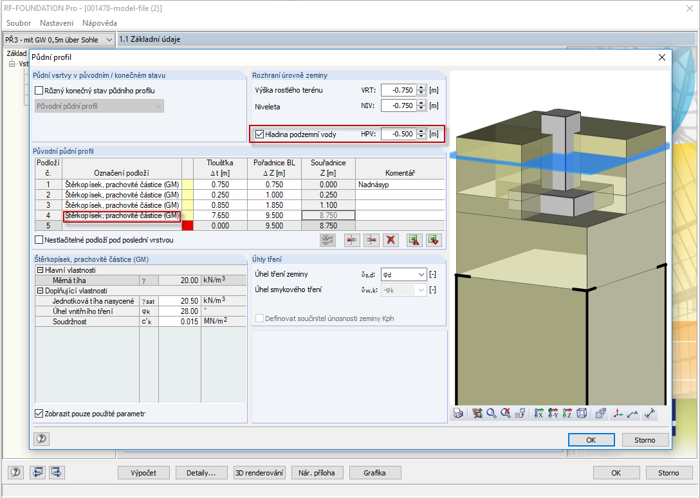Go to next table icon in footer
This screenshot has width=700, height=498.
[57, 472]
